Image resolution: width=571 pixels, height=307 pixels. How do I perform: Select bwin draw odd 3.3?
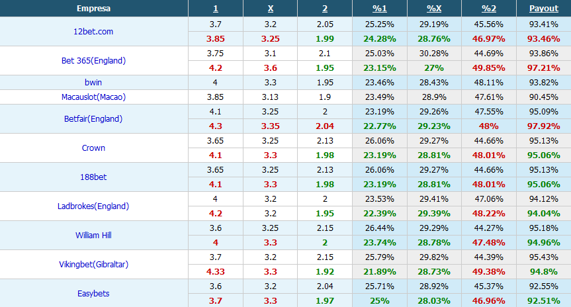[270, 83]
